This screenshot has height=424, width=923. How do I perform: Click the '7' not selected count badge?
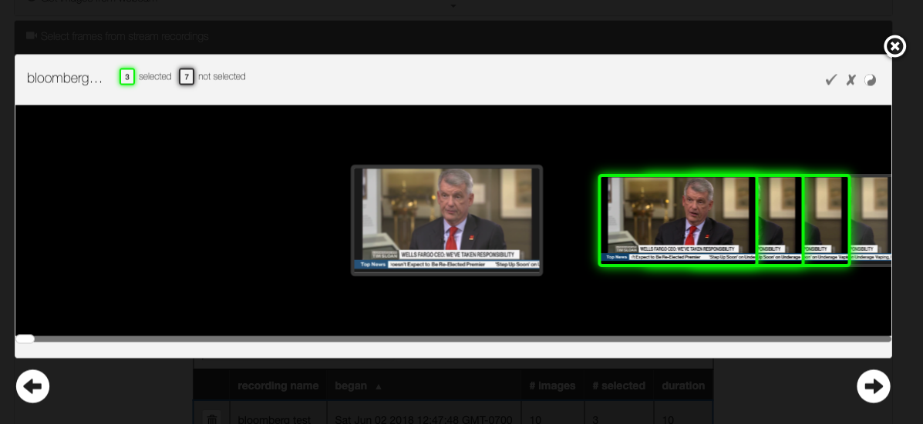click(x=187, y=77)
